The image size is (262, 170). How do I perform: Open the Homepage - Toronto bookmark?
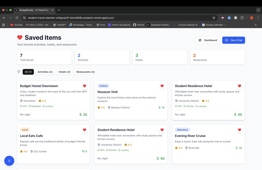[x=81, y=25]
